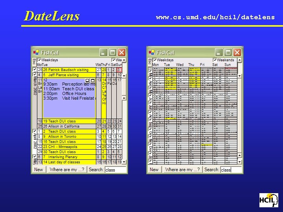Select '26 Patrick Baudisch visiting' day cell

69,70
